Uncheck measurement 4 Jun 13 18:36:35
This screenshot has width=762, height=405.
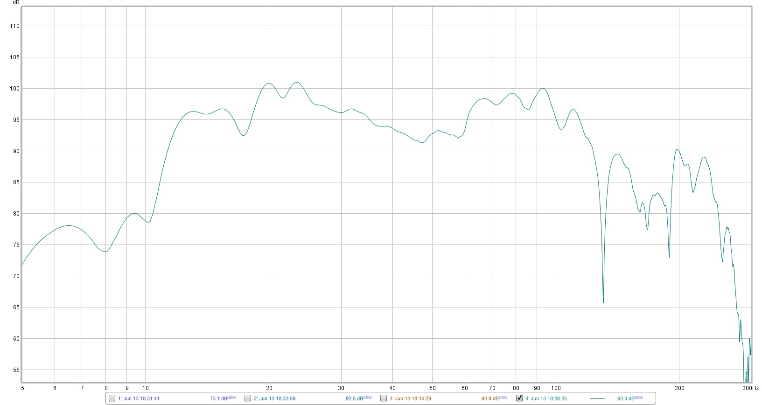[519, 398]
